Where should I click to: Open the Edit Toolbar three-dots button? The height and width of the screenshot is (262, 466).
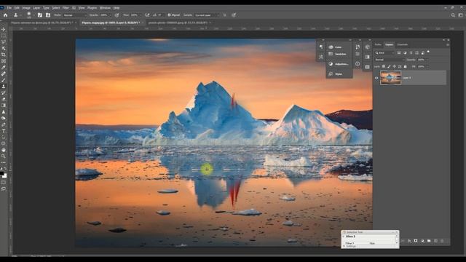tap(4, 162)
